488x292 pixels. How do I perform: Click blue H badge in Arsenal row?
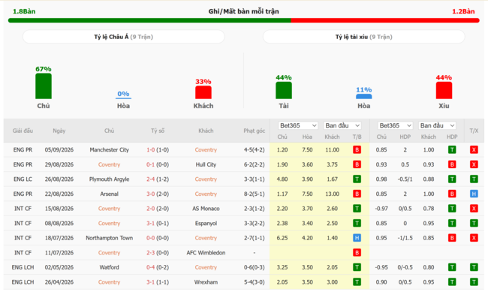pyautogui.click(x=474, y=194)
